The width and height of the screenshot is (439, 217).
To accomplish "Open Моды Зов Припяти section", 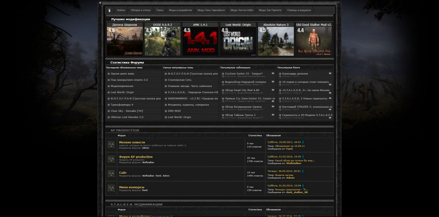I will (270, 10).
